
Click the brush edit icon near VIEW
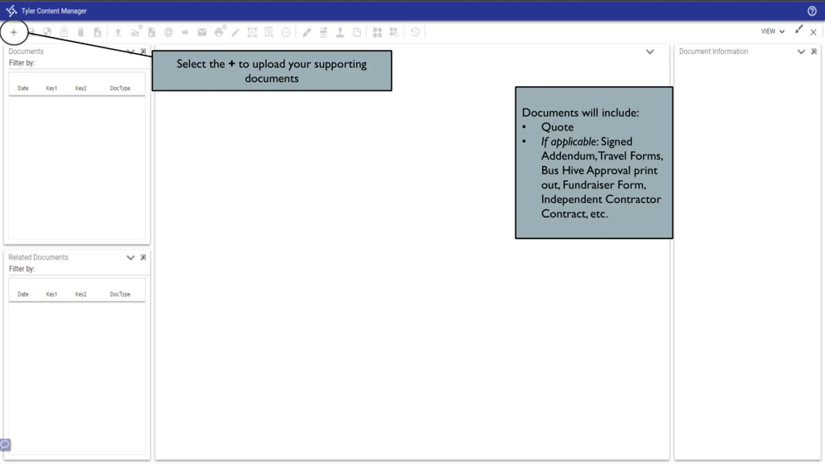coord(799,30)
